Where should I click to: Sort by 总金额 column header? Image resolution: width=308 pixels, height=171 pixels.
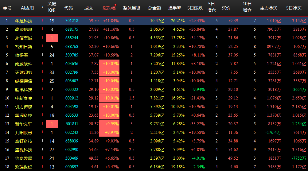154,8
